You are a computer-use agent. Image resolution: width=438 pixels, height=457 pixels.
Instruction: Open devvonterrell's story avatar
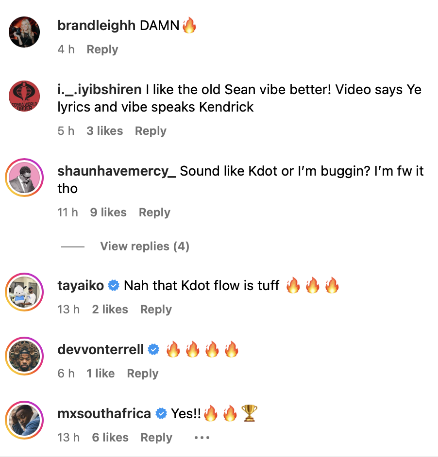24,356
